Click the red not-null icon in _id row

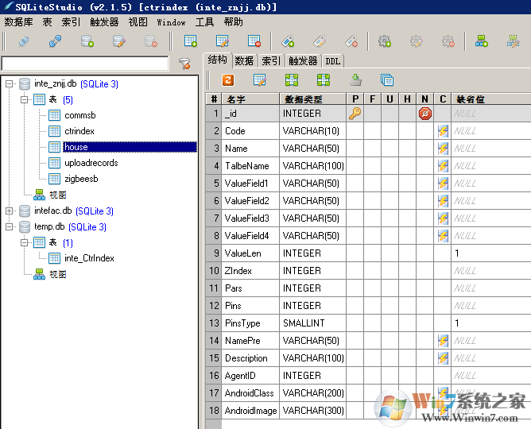coord(425,114)
